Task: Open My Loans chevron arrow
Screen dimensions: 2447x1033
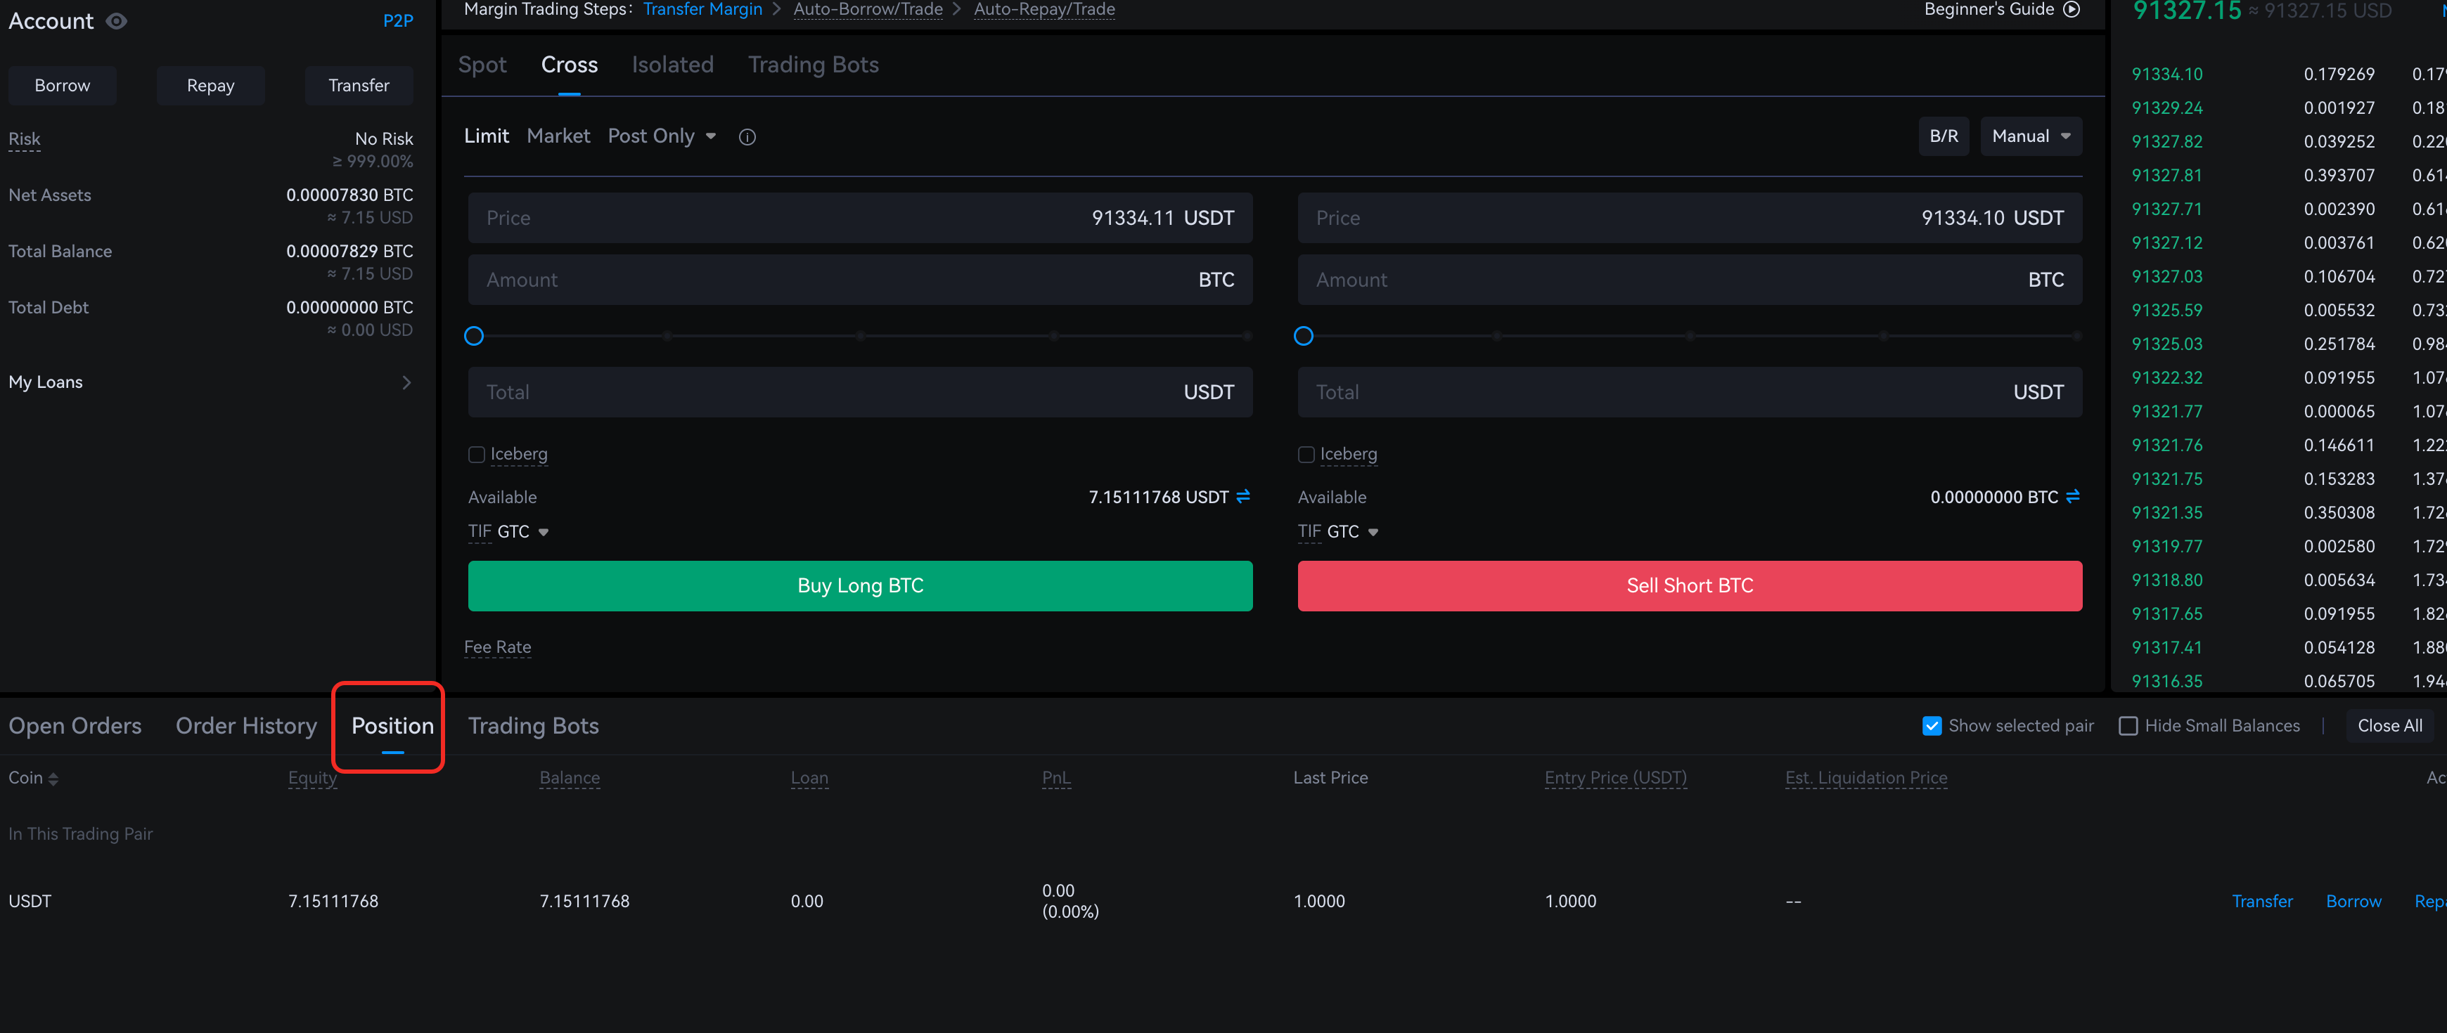Action: pos(406,382)
